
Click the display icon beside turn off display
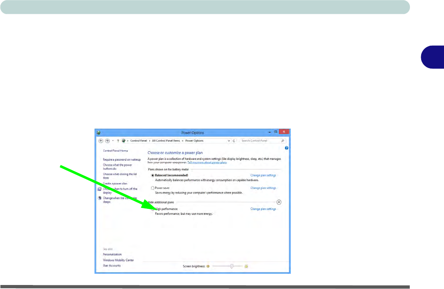click(100, 189)
